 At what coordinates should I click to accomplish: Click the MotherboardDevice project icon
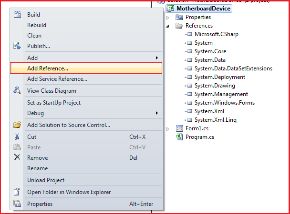coord(170,9)
